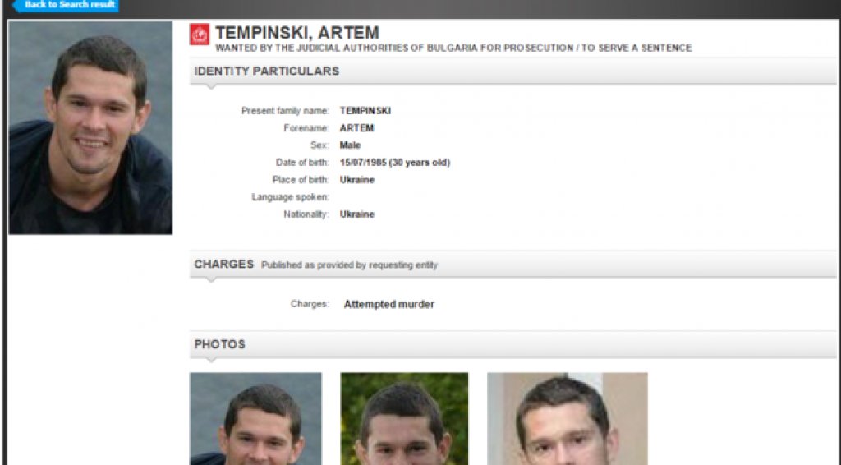Click the Sex value Male

pyautogui.click(x=350, y=145)
